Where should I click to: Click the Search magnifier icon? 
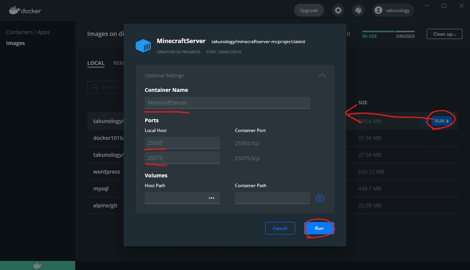95,87
